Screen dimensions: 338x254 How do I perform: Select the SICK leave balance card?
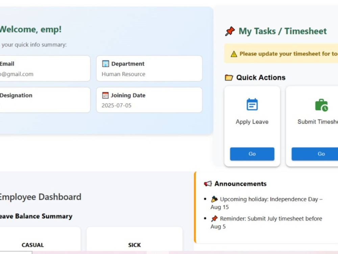(135, 239)
